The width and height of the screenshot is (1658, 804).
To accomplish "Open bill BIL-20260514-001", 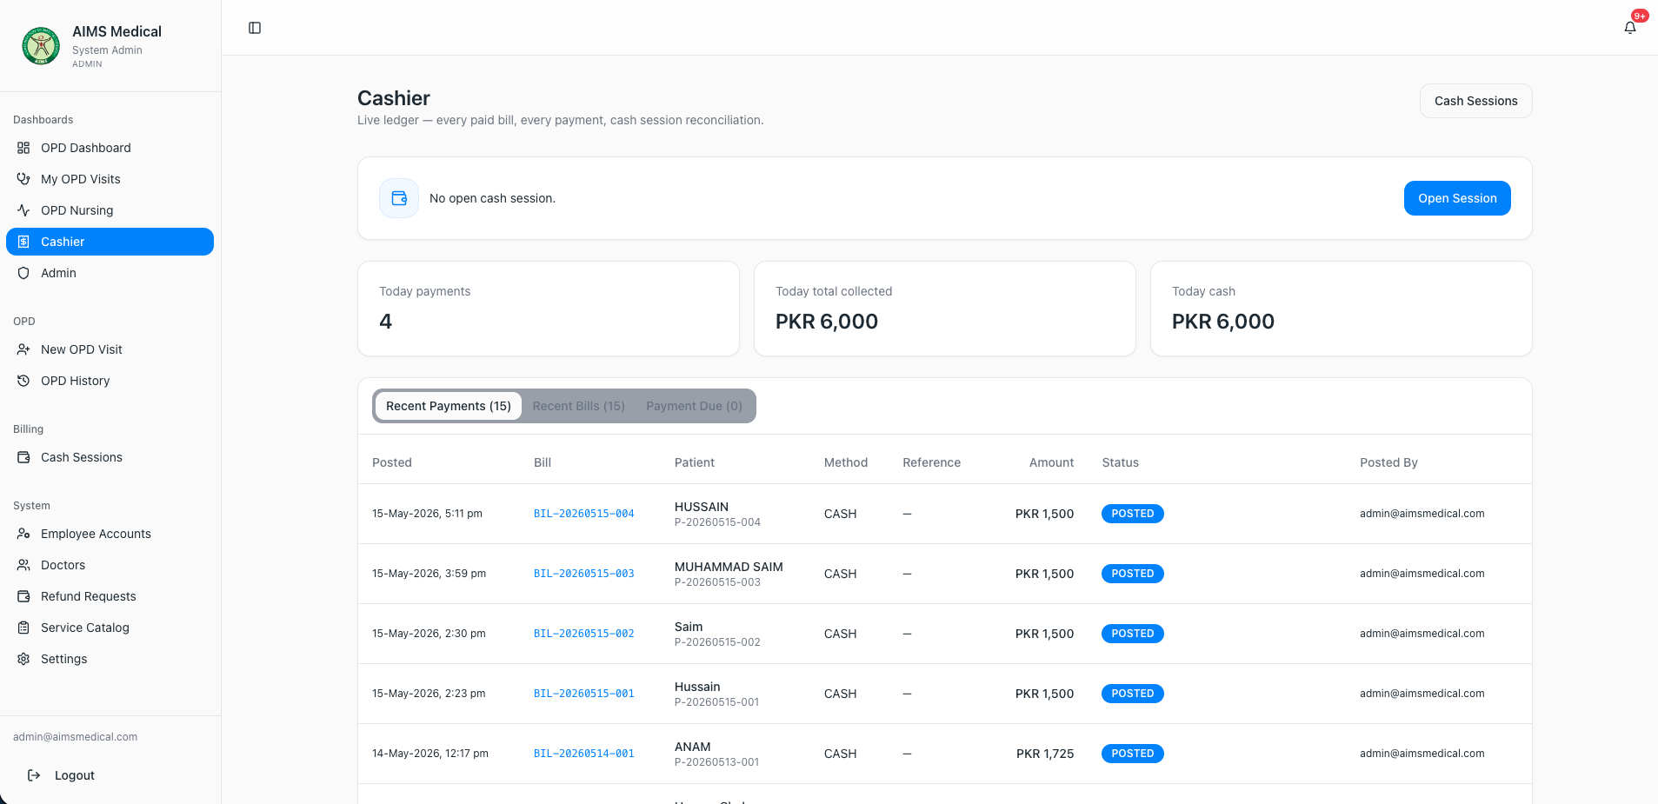I will tap(583, 754).
